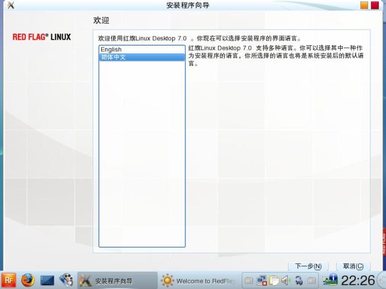Viewport: 386px width, 289px height.
Task: Open the network computers tray icon
Action: click(x=261, y=280)
